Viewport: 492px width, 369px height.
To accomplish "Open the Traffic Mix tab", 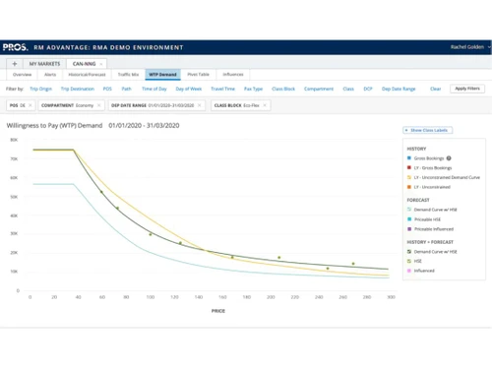I will [128, 75].
